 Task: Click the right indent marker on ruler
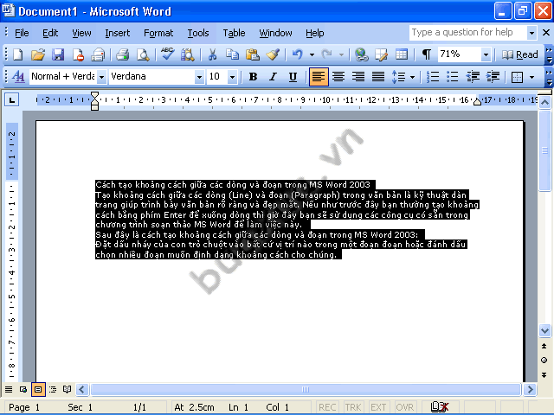pyautogui.click(x=477, y=102)
